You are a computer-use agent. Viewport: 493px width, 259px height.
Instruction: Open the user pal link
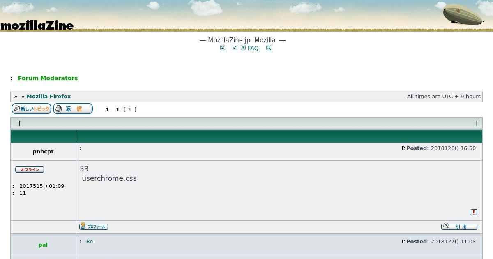(43, 245)
